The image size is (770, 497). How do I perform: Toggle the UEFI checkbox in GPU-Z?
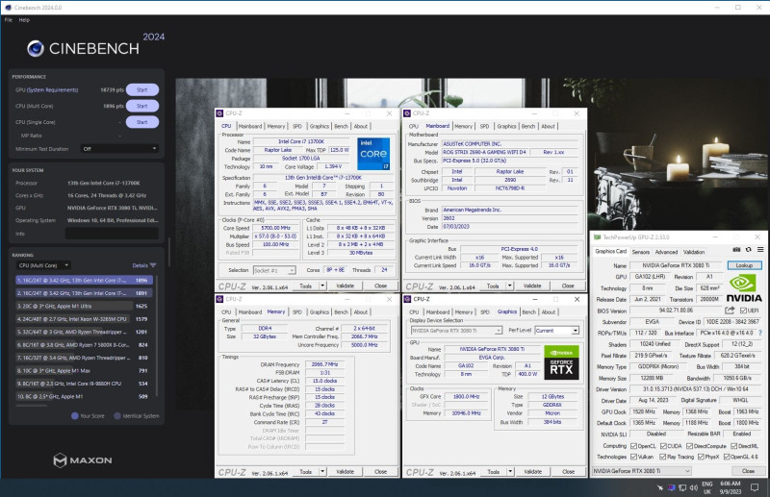pos(743,311)
